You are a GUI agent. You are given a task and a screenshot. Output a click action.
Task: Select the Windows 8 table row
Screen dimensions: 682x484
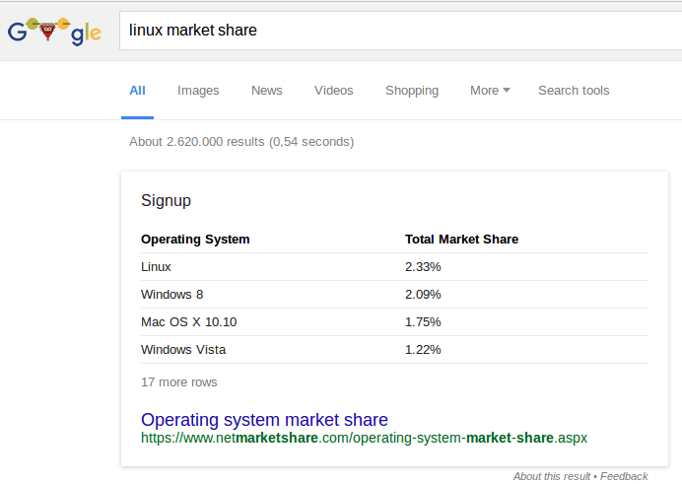(x=394, y=295)
